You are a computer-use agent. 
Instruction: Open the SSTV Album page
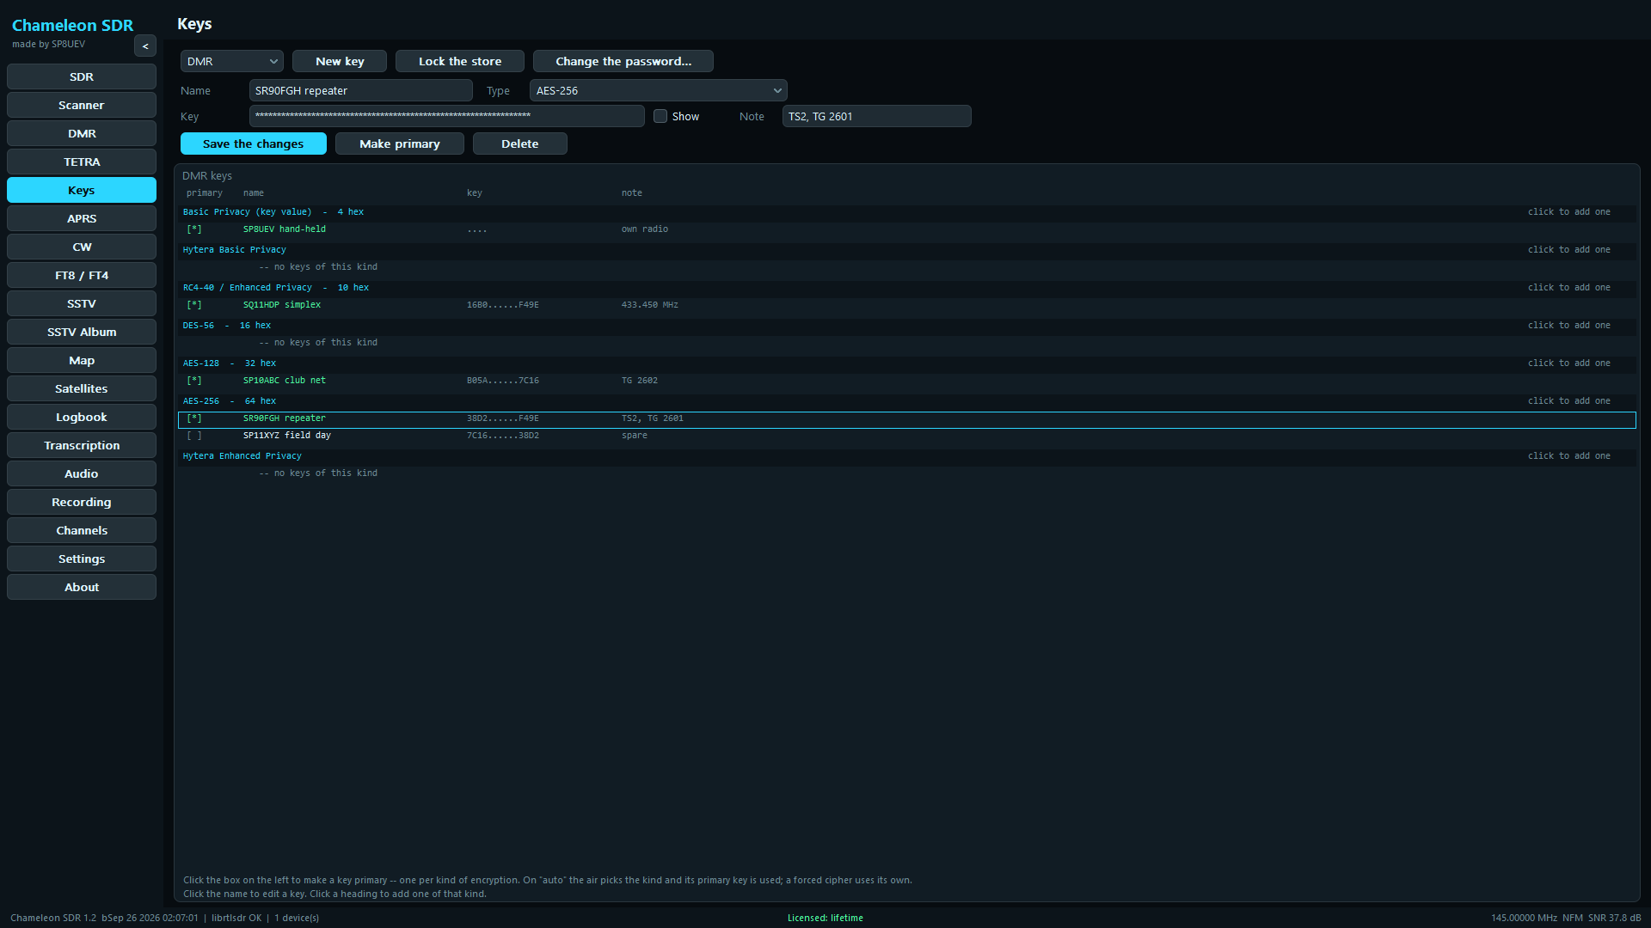coord(82,332)
